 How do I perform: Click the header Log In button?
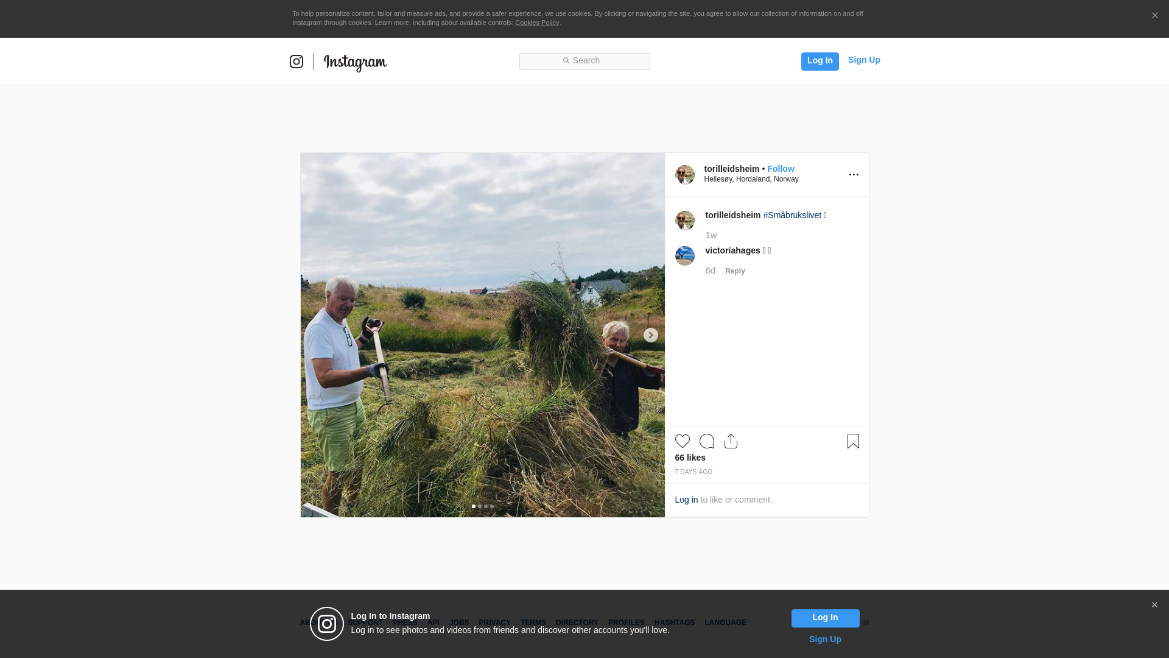(x=820, y=61)
